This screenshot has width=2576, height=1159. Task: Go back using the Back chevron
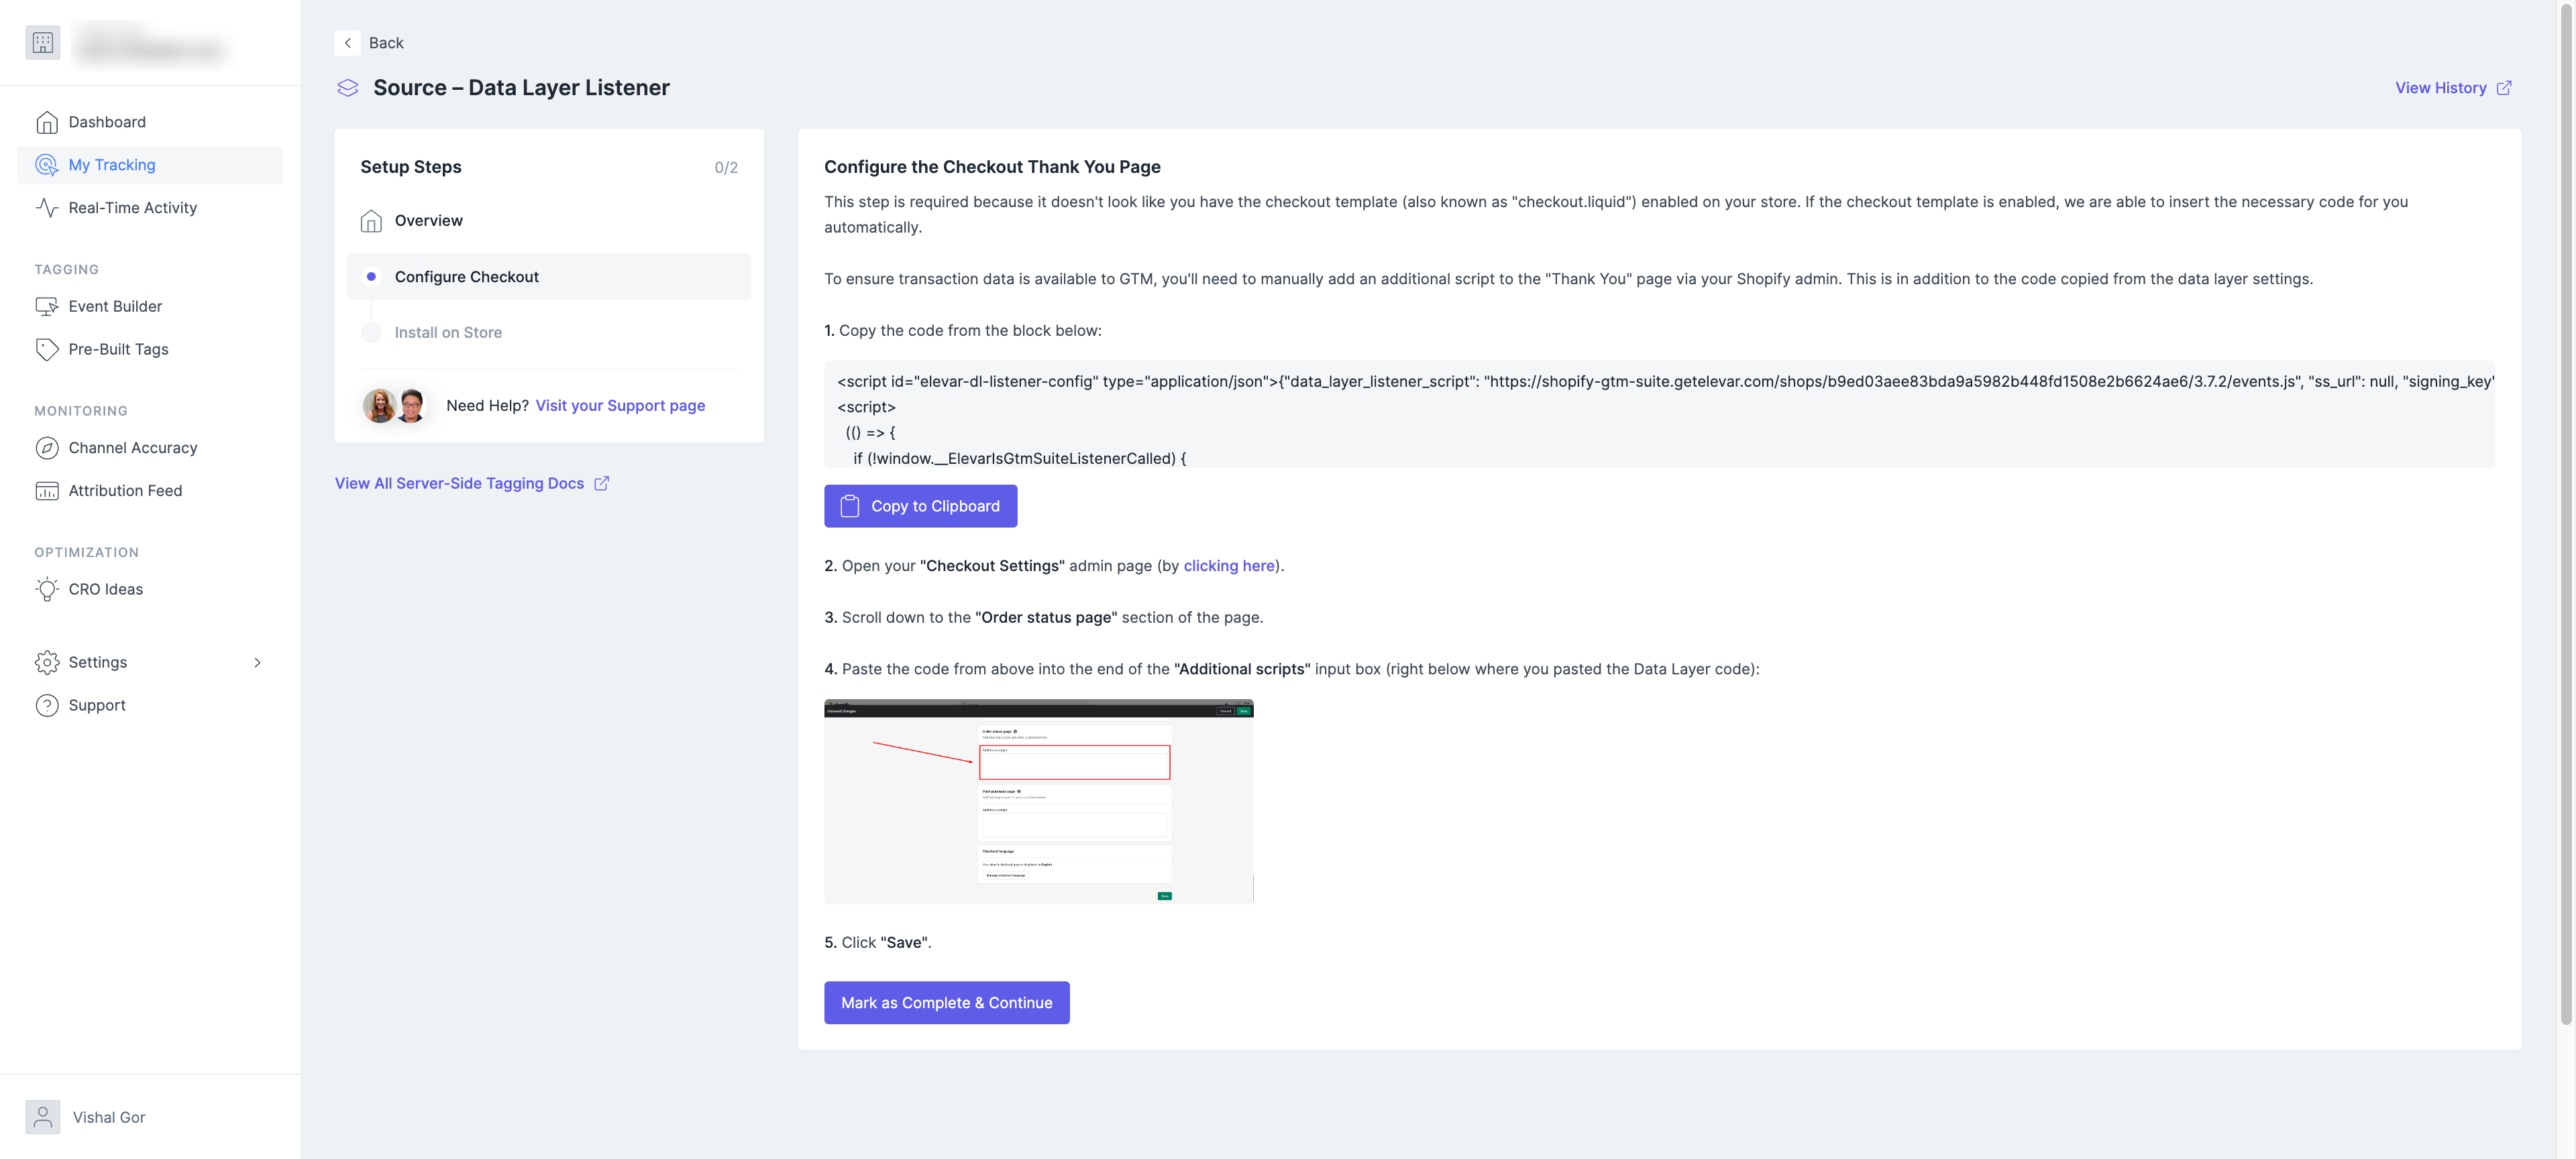(347, 43)
